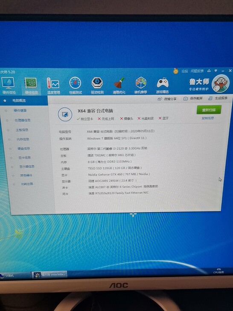This screenshot has width=233, height=311.
Task: Click the gold medal icon beside 论坛
Action: [x=176, y=71]
